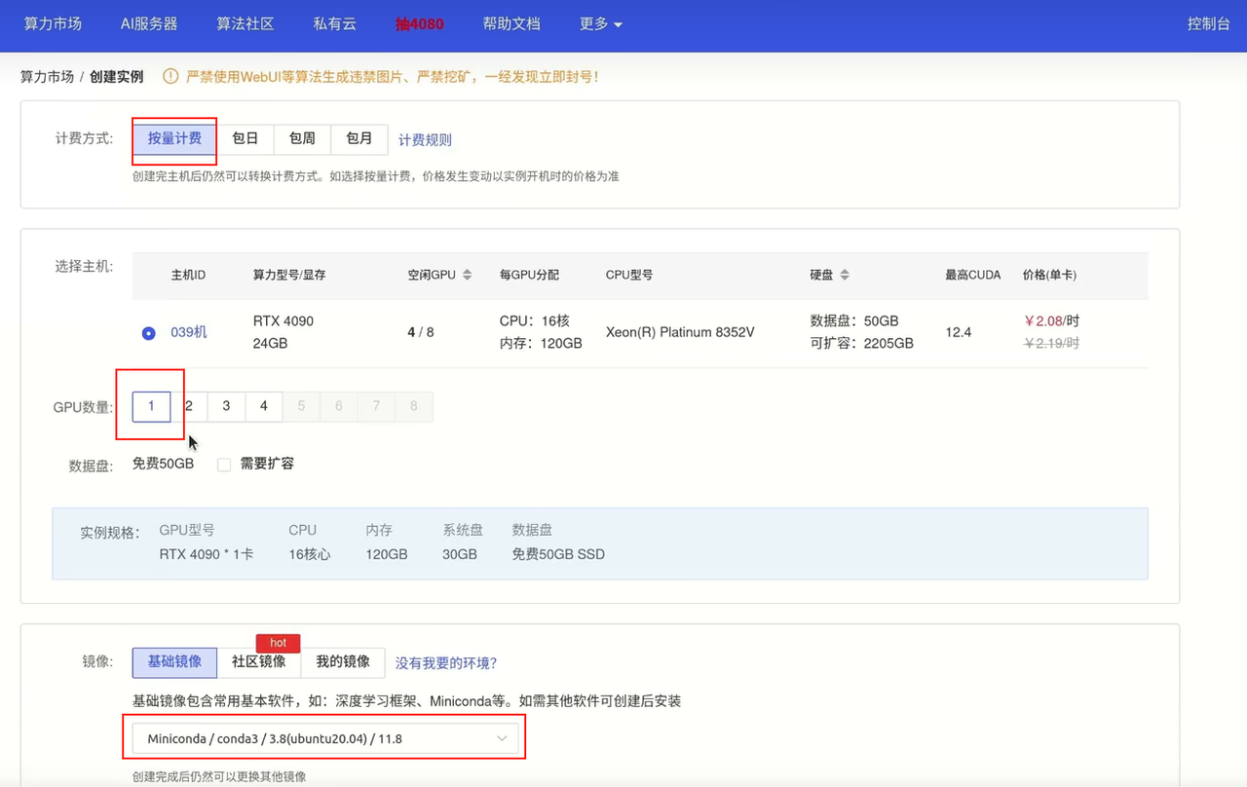This screenshot has height=787, width=1247.
Task: Click the 免费50GB SSD spec value
Action: (558, 554)
